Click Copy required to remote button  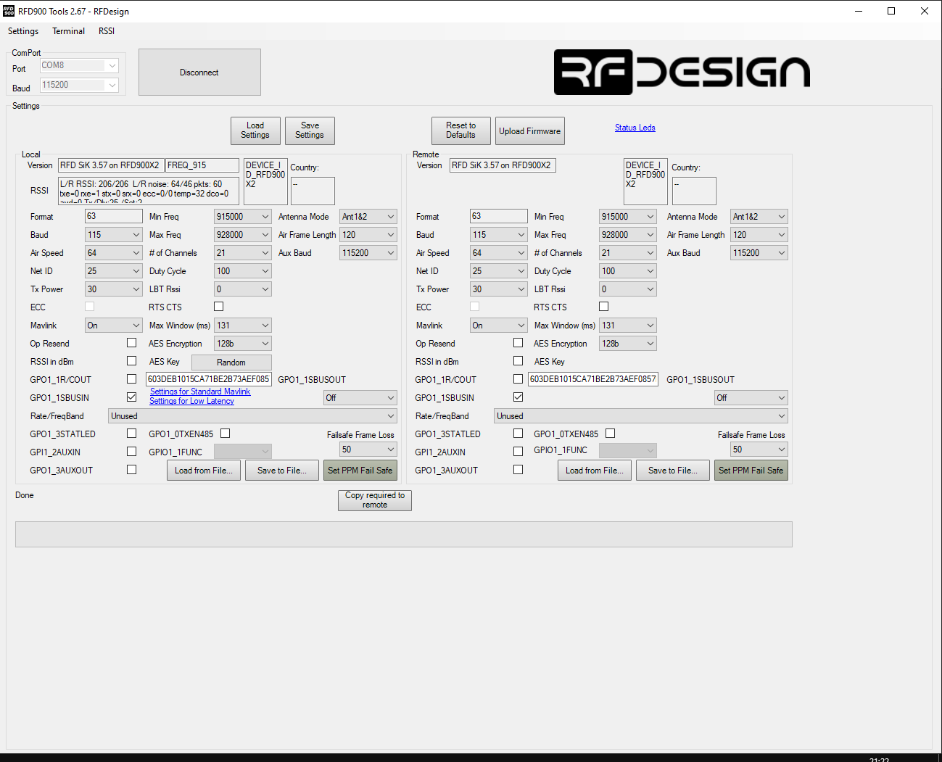click(375, 500)
